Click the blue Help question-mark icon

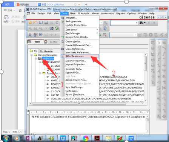click(x=105, y=28)
